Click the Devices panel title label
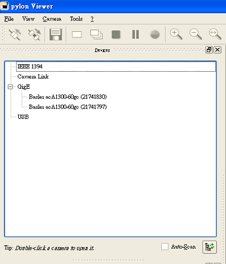226x264 pixels. (x=102, y=50)
